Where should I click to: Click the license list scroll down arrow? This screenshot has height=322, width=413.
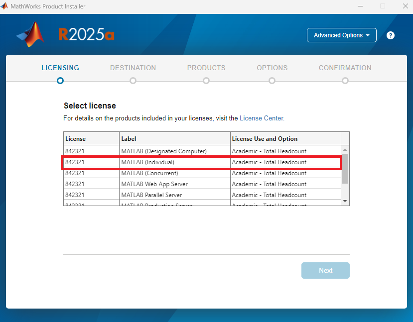point(345,201)
